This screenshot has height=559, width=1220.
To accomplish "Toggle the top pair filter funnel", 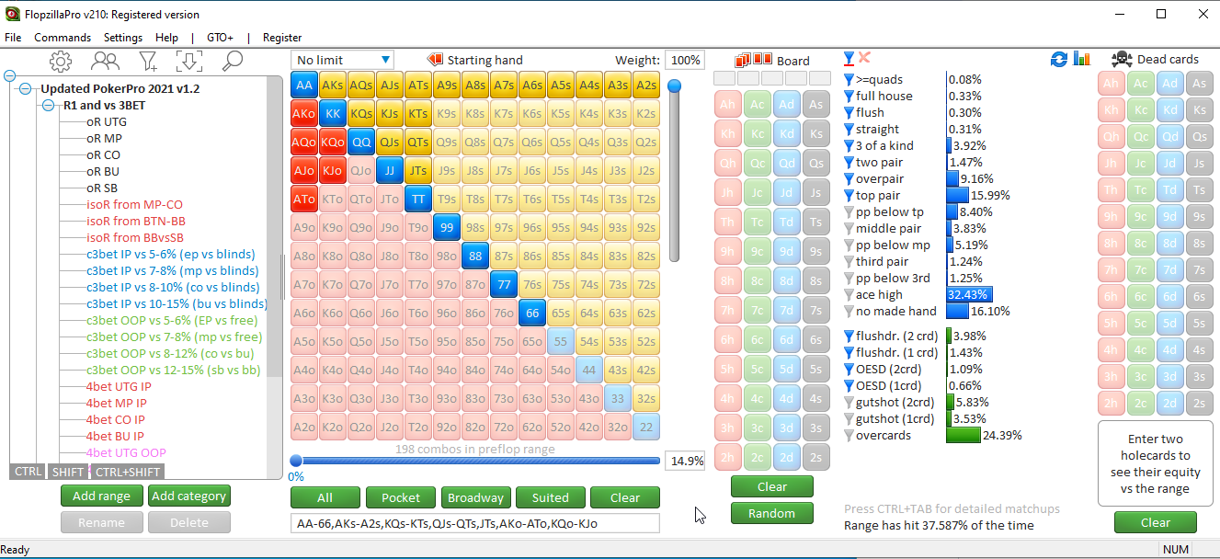I will pyautogui.click(x=849, y=195).
